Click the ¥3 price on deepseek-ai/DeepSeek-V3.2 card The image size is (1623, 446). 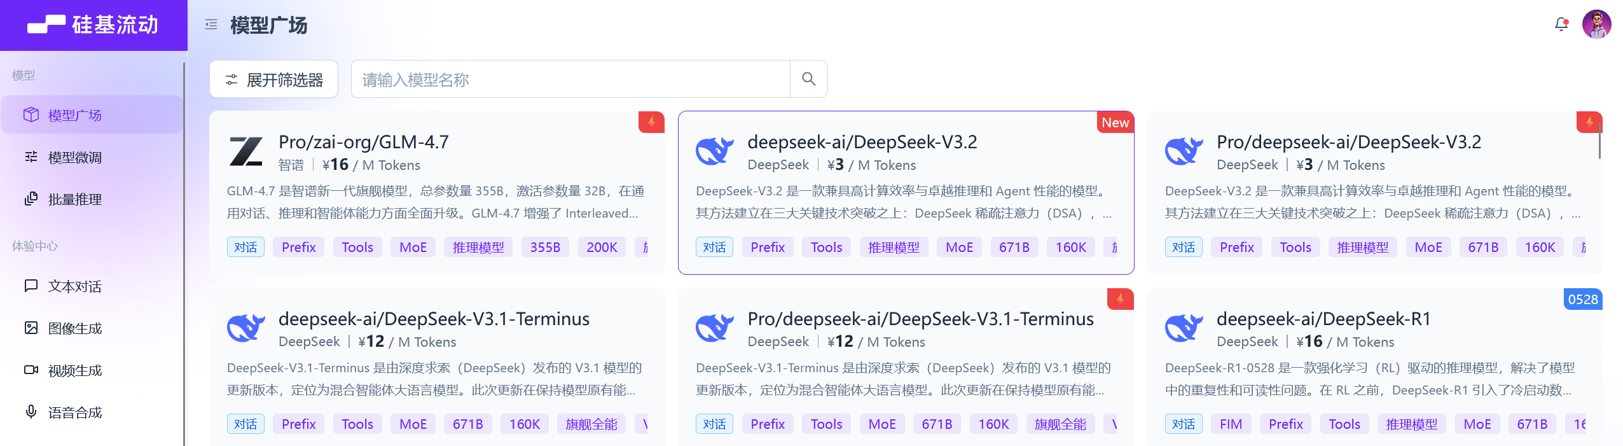[836, 165]
